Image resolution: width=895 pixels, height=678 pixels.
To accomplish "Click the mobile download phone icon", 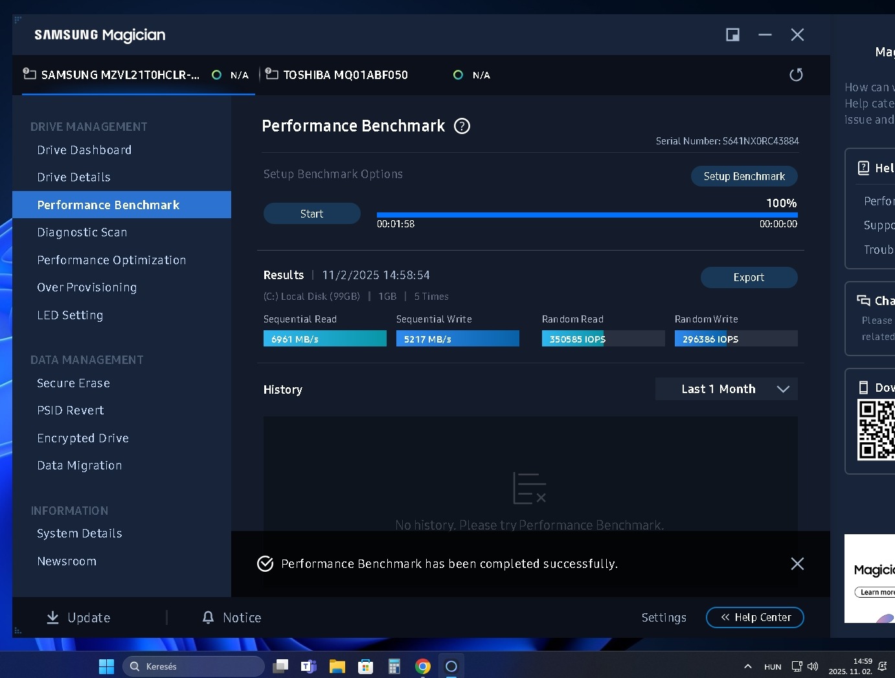I will 863,388.
